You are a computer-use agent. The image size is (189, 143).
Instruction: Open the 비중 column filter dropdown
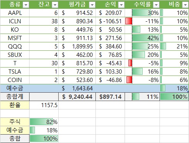(185, 5)
